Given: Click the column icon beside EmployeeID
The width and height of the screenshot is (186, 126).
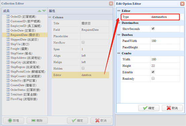Looking at the screenshot, I should (x=8, y=26).
